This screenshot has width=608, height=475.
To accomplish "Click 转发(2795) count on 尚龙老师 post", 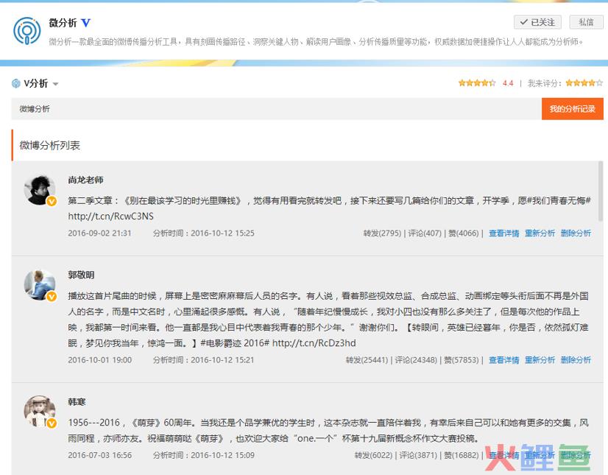I will coord(382,233).
